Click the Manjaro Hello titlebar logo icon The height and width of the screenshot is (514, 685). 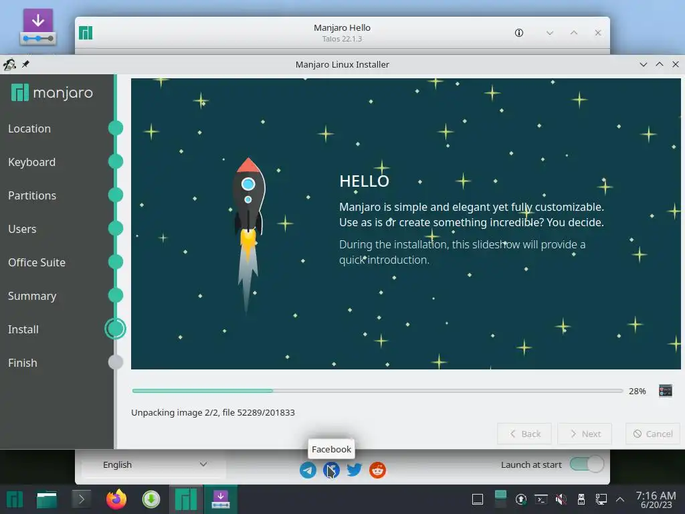tap(86, 33)
